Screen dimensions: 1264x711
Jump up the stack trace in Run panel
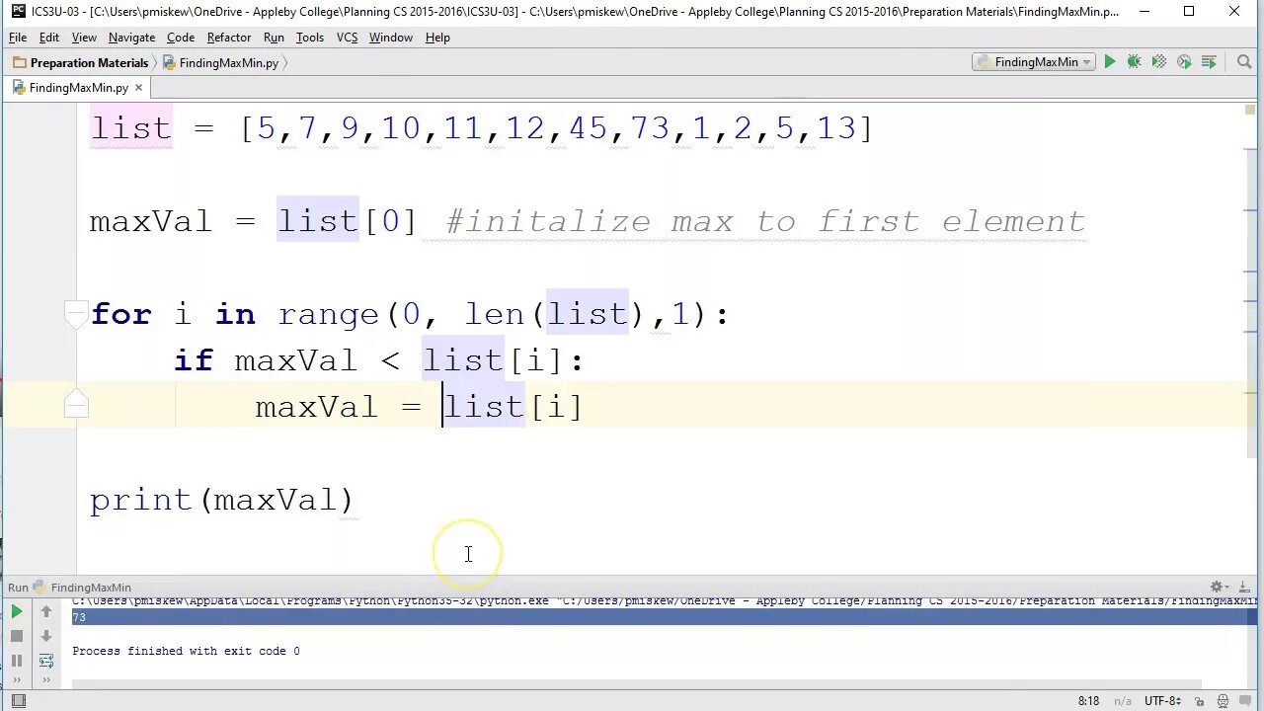click(x=45, y=612)
